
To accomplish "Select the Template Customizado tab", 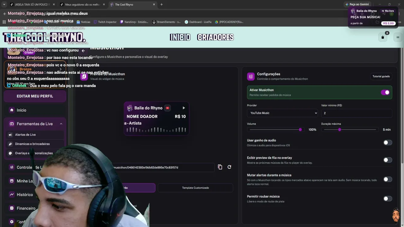I will [195, 188].
